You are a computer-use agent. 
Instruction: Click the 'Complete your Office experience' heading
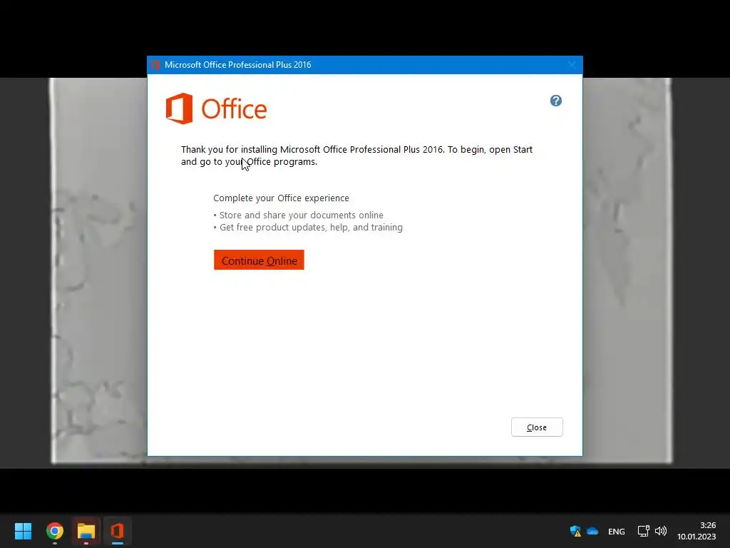pos(281,198)
